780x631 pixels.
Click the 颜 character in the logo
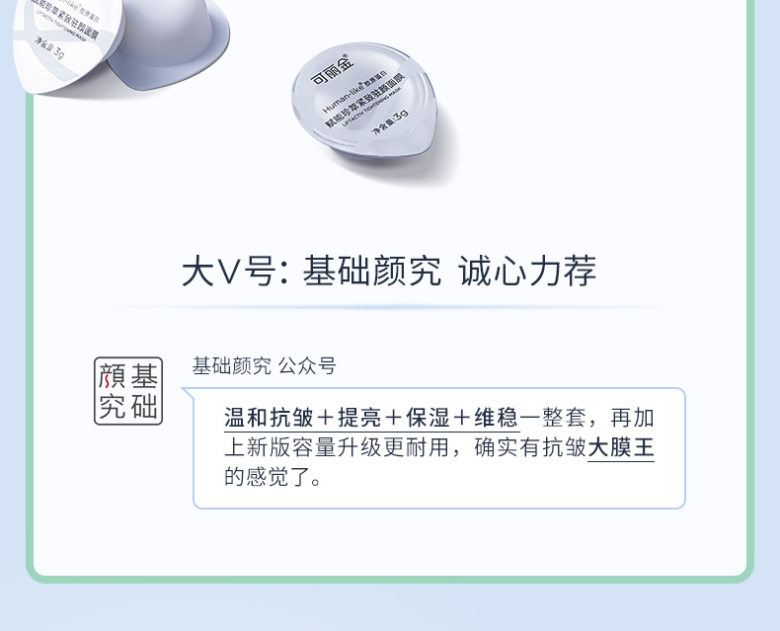tap(112, 376)
